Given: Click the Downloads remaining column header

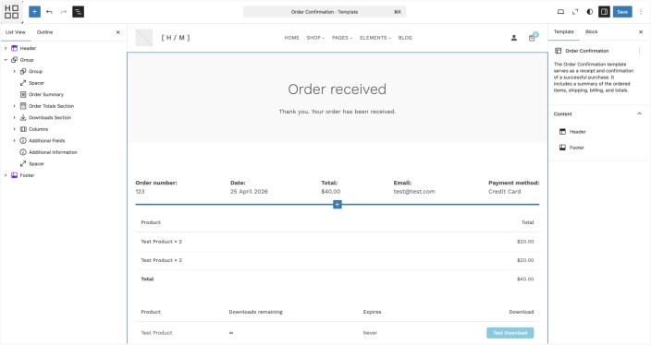Looking at the screenshot, I should [256, 312].
